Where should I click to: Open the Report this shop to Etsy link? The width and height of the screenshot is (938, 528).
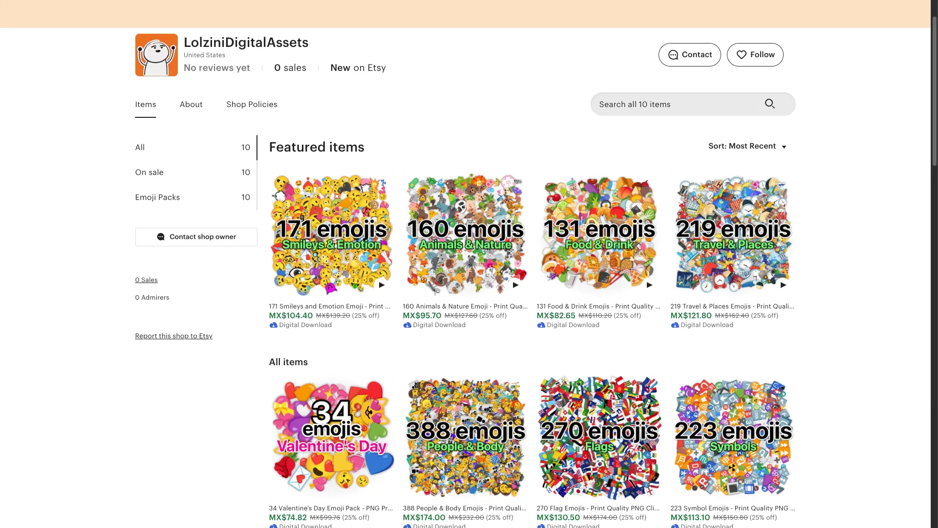tap(173, 336)
